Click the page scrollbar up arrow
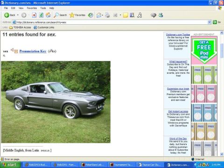The width and height of the screenshot is (224, 168). pos(222,33)
